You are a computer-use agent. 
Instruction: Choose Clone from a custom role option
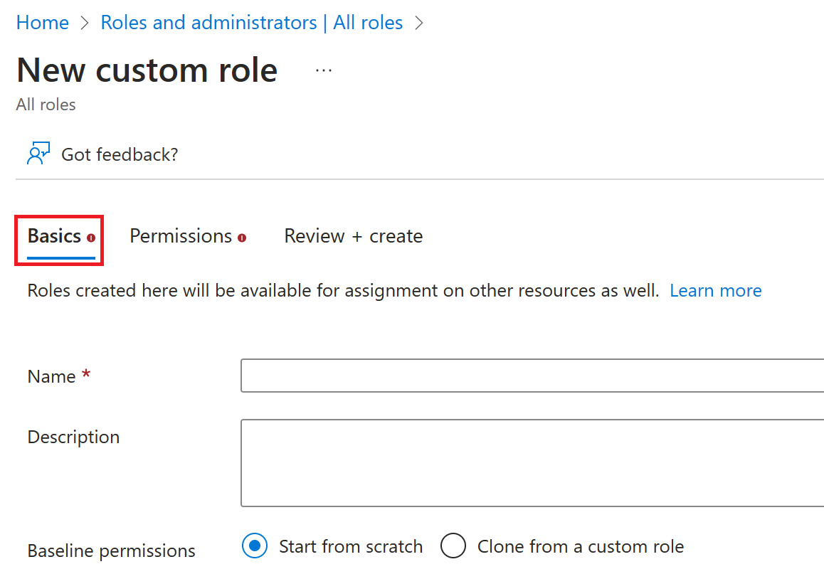click(453, 546)
